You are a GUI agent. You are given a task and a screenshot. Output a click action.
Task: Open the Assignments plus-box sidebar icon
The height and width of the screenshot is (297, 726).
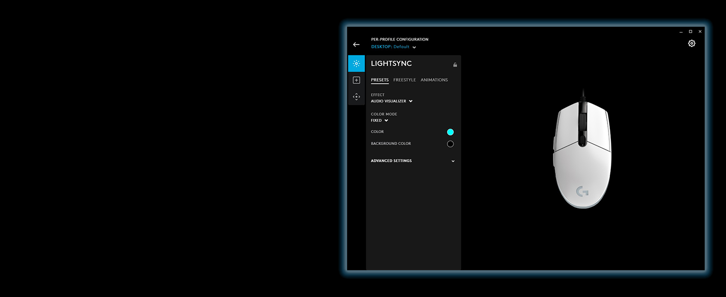[x=356, y=80]
